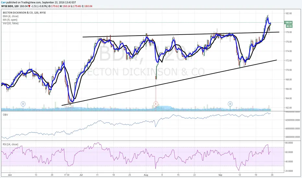The width and height of the screenshot is (302, 178).
Task: Click the high value H:180.14
Action: 65,6
